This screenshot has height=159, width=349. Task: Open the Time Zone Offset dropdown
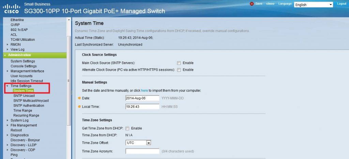[138, 143]
